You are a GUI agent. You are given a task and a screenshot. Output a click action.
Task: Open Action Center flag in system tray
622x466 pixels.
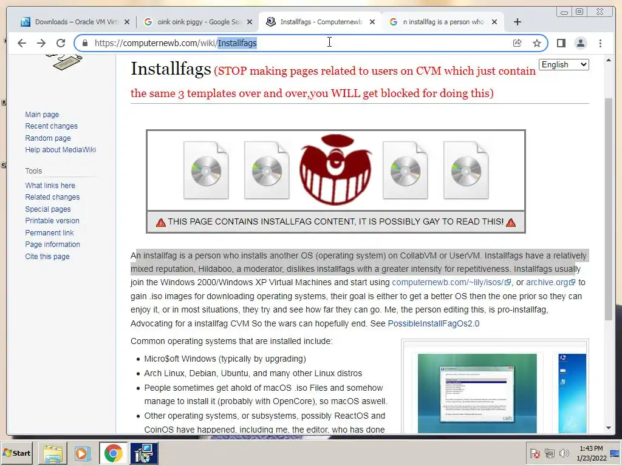[535, 453]
